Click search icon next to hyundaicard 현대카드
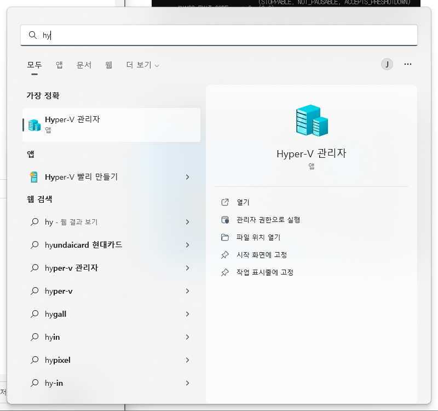 point(34,245)
